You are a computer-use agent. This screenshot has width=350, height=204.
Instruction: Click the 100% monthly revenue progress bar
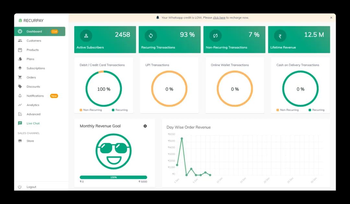(x=113, y=177)
